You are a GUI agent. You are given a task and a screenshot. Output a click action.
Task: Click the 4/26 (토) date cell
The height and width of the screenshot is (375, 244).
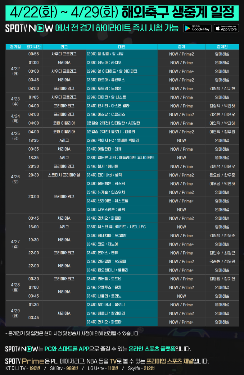(15, 179)
